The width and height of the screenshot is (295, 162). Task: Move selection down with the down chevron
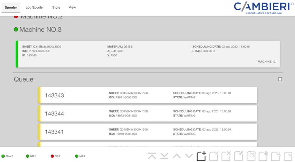[x=189, y=156]
